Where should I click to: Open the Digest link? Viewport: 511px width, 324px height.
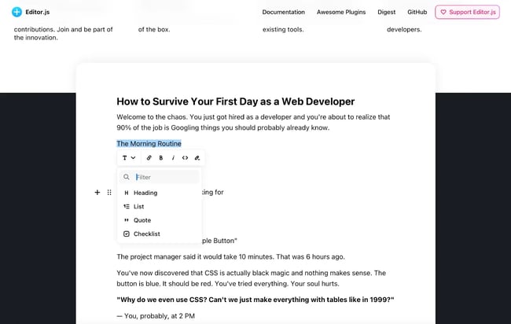point(386,12)
